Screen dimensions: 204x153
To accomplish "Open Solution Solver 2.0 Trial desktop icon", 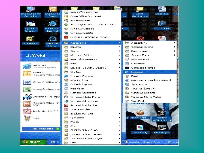I will pos(162,116).
